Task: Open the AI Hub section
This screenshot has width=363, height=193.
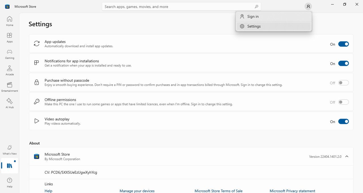Action: tap(9, 103)
